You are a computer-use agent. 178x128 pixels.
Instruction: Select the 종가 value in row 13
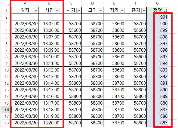tap(136, 90)
